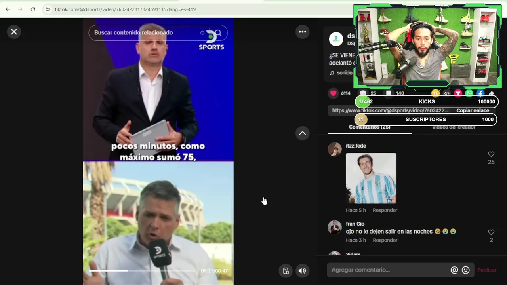Viewport: 507px width, 285px height.
Task: Click the red send-to-friends icon
Action: [x=458, y=93]
